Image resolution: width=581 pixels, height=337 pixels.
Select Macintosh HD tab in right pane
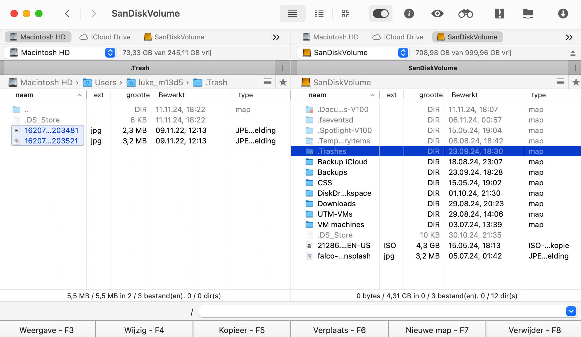(331, 37)
